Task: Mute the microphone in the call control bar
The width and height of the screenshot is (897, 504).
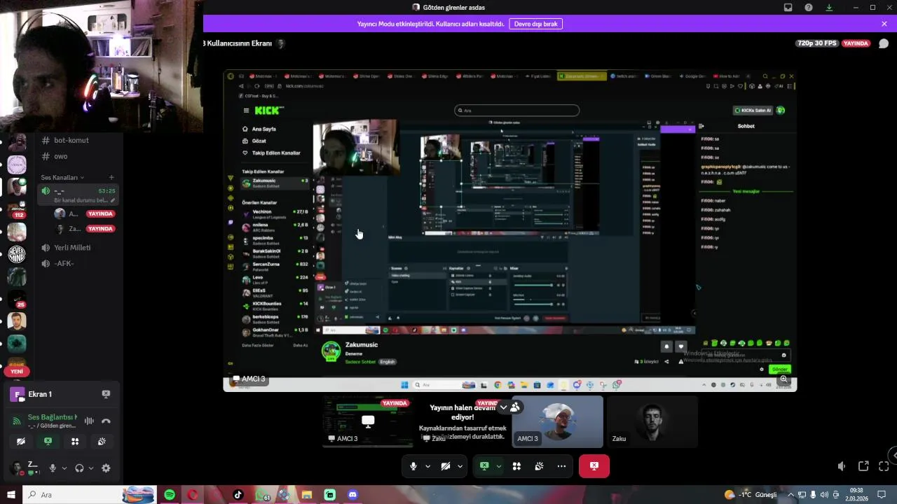Action: tap(413, 466)
